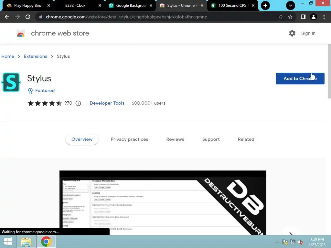Open the Windows Start button

pyautogui.click(x=8, y=242)
